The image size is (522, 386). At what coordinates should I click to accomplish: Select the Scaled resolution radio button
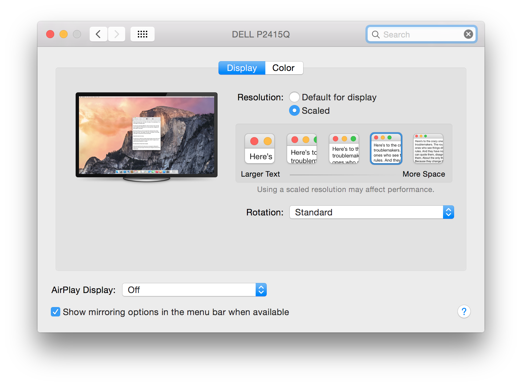pyautogui.click(x=294, y=110)
